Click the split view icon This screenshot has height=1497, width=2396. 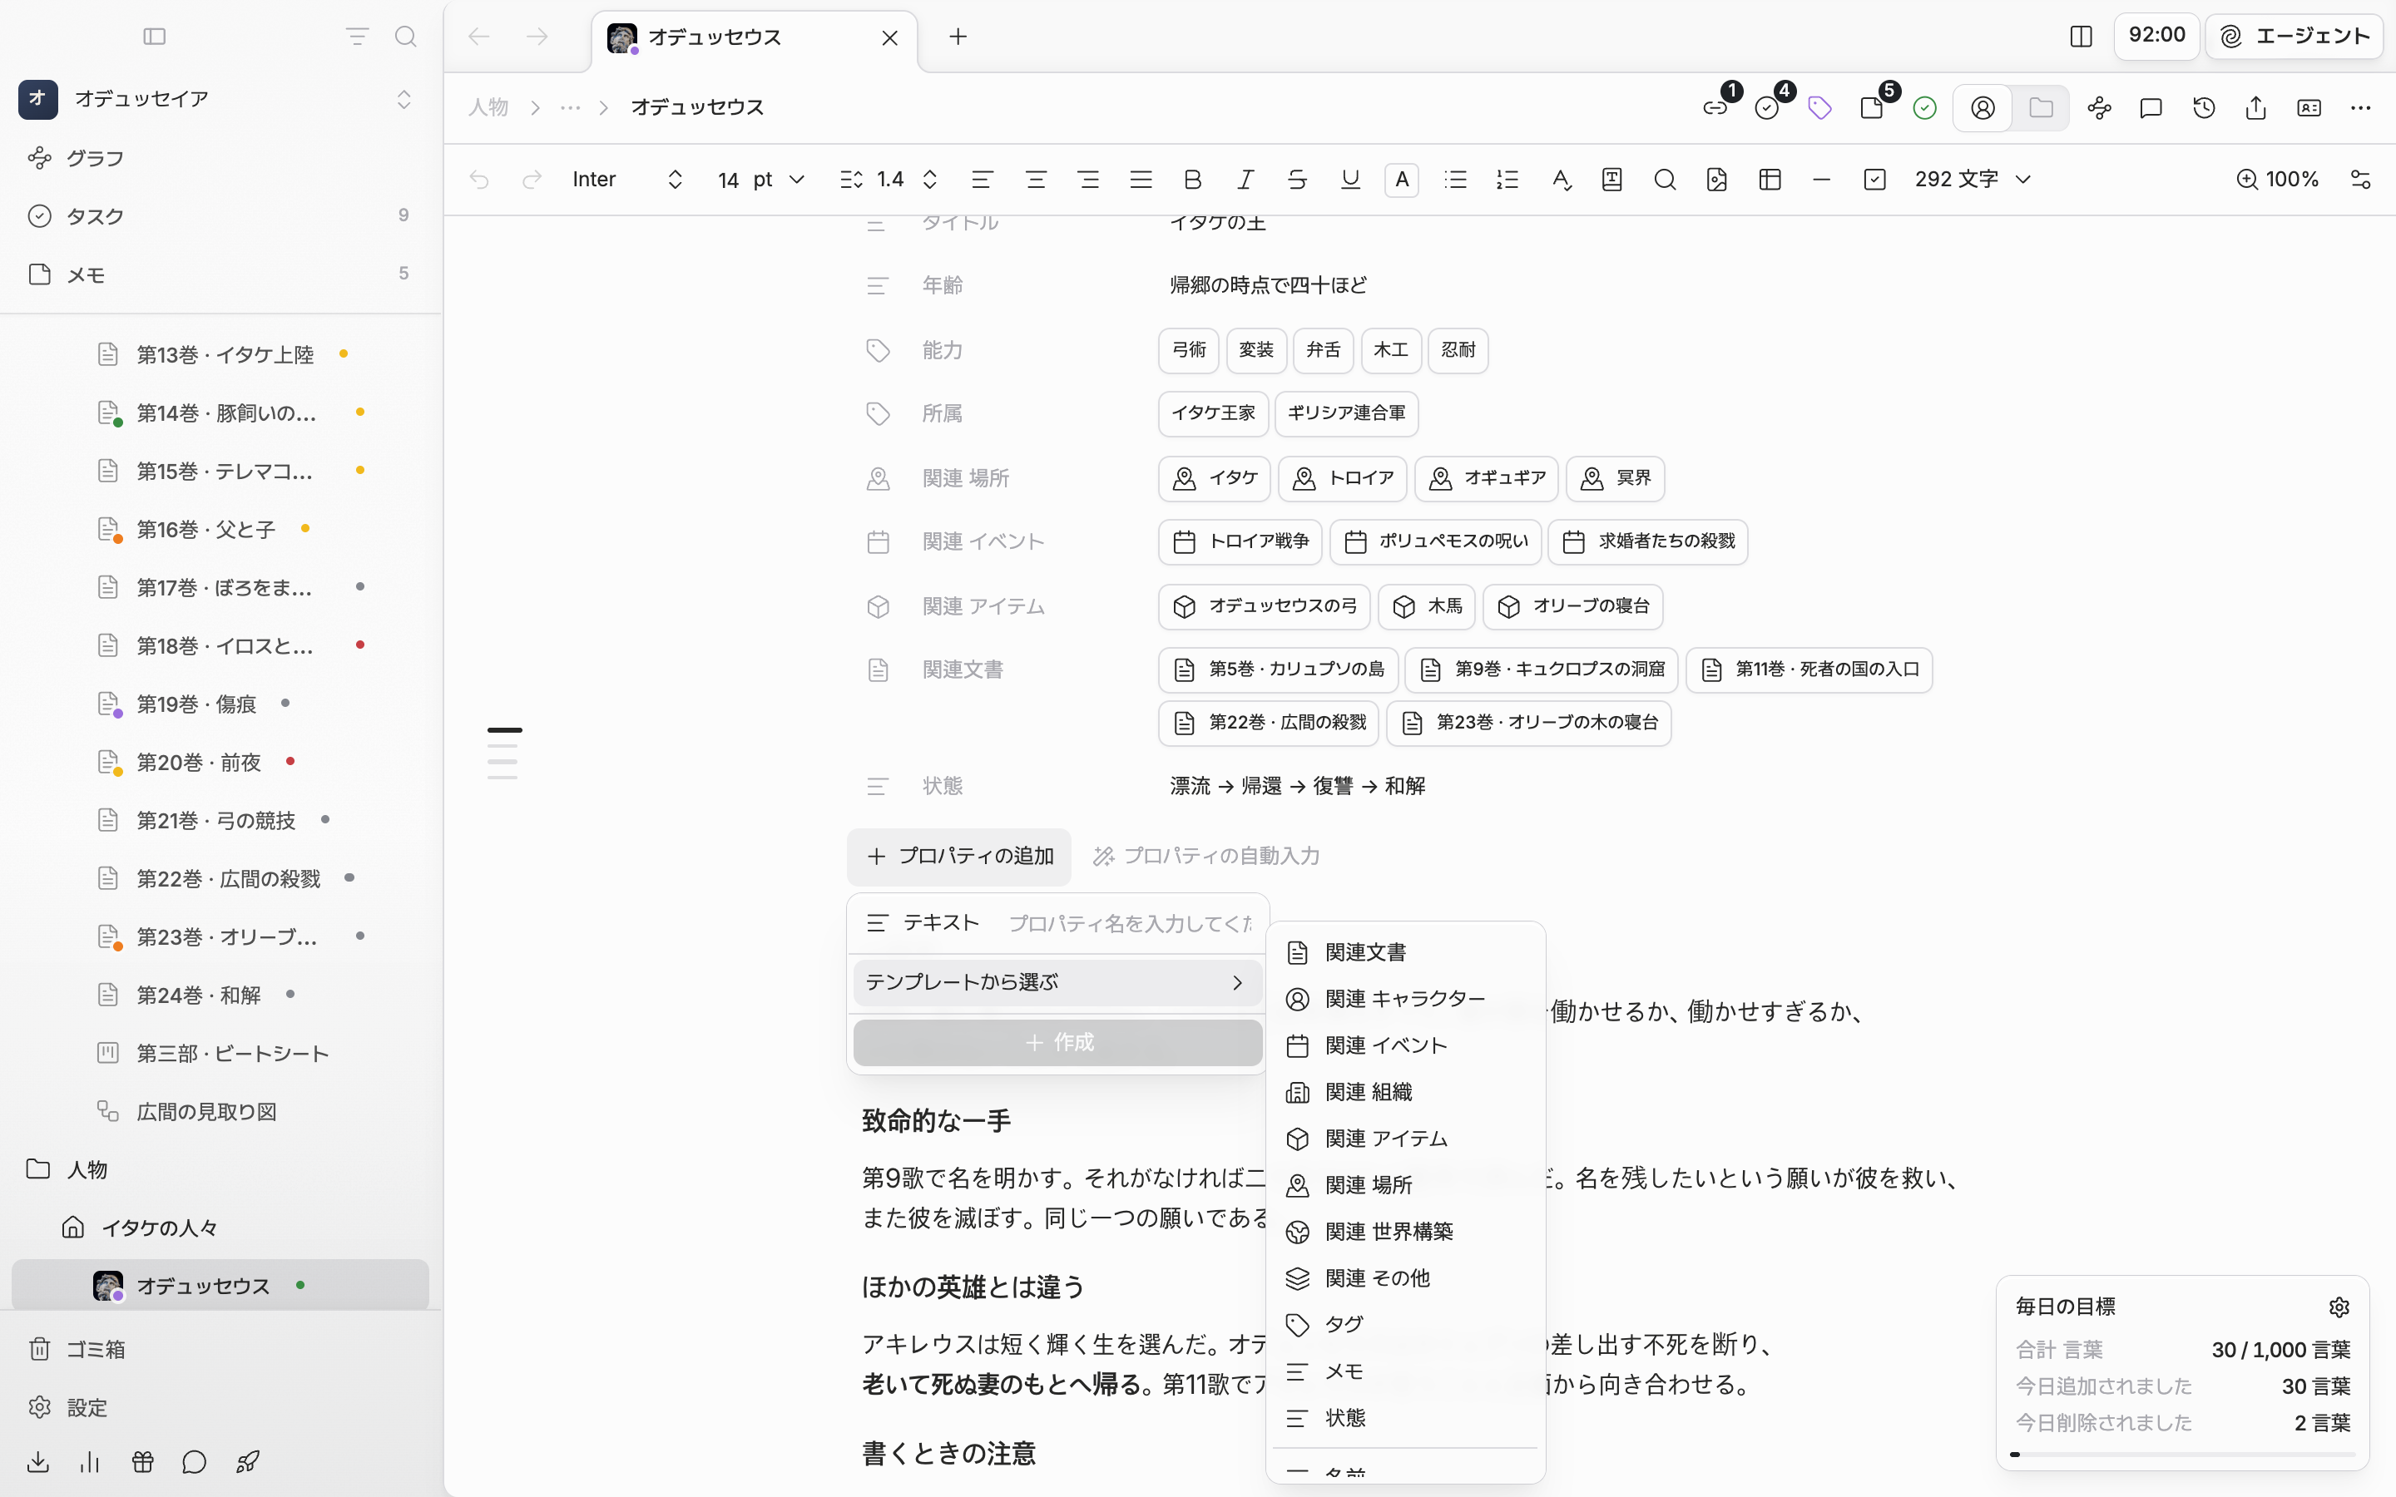(x=2080, y=37)
